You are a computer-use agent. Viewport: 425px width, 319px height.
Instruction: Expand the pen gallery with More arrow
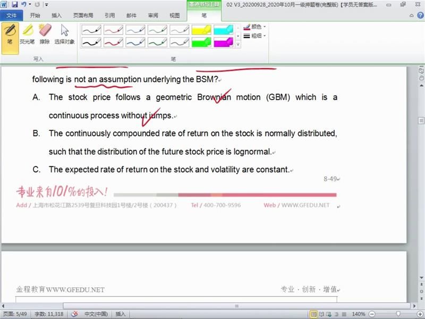pos(238,44)
